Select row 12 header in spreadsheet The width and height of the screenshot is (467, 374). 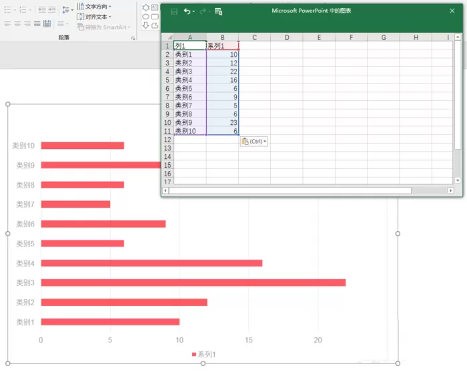(167, 140)
